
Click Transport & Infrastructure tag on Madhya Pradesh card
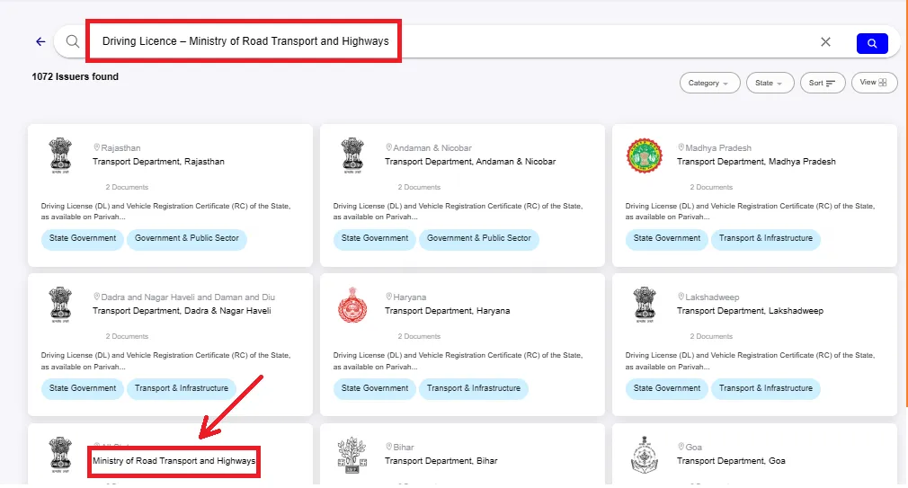766,238
